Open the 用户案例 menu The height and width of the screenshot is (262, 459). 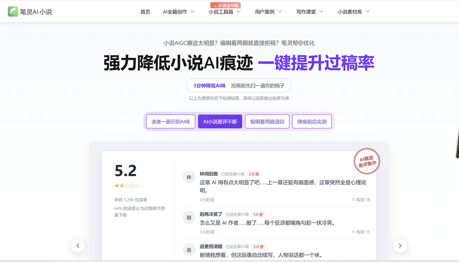point(265,12)
